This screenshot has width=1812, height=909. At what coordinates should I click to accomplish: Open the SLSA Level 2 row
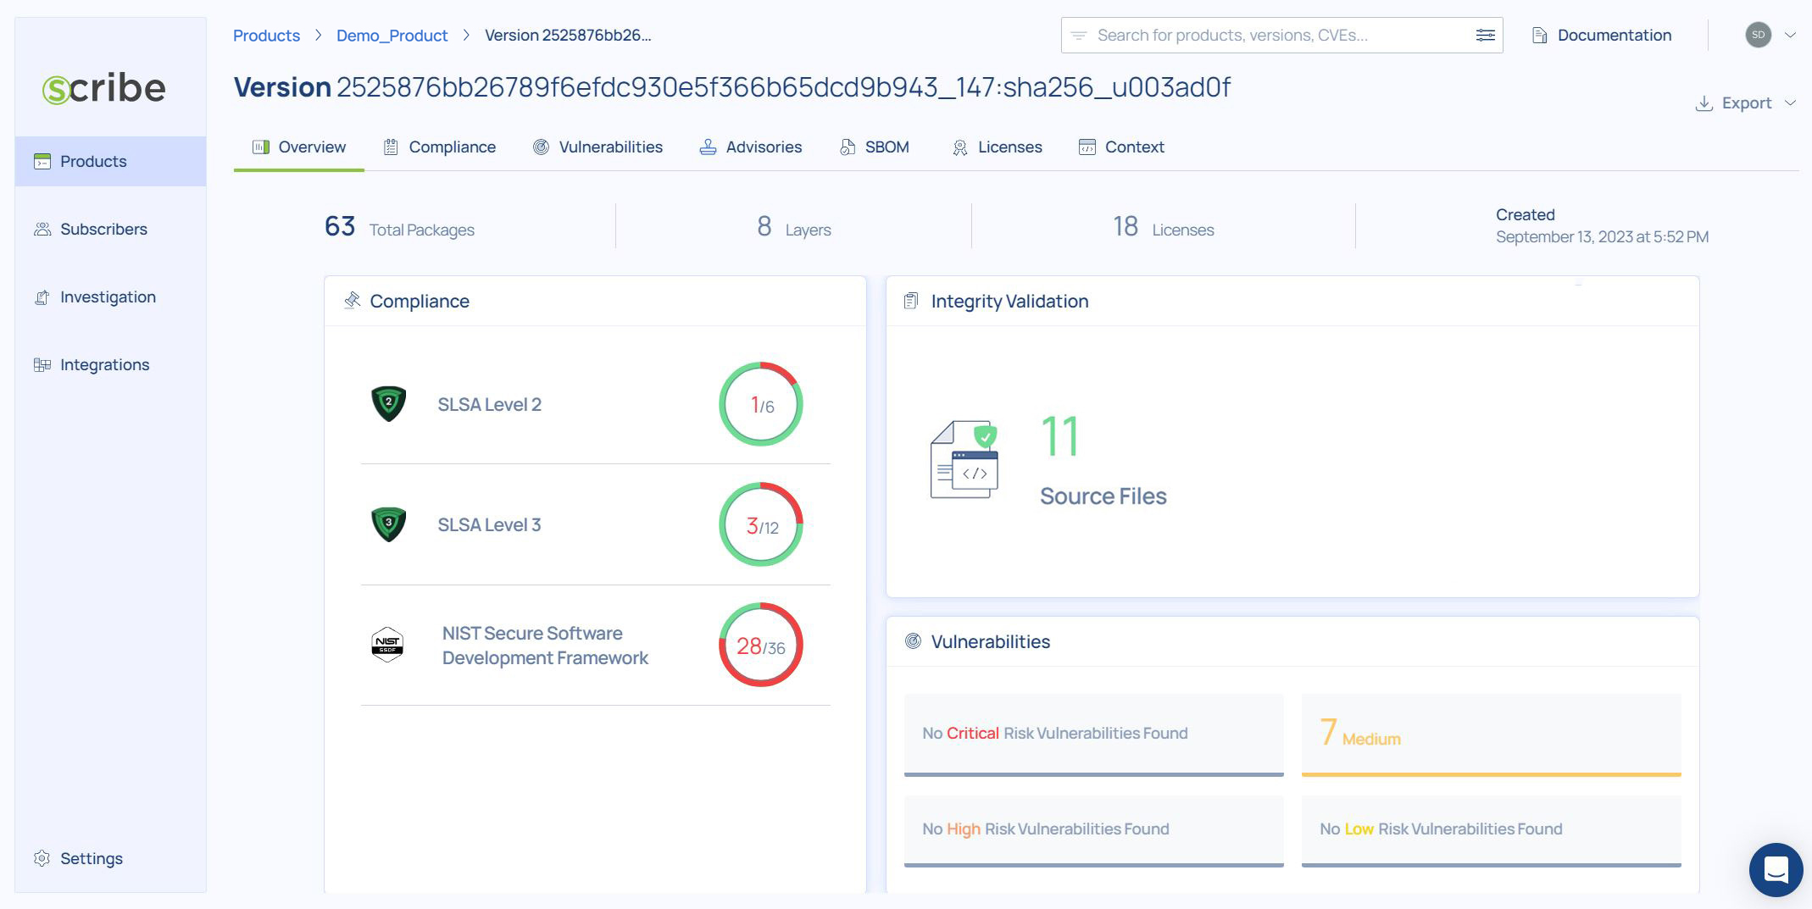595,404
